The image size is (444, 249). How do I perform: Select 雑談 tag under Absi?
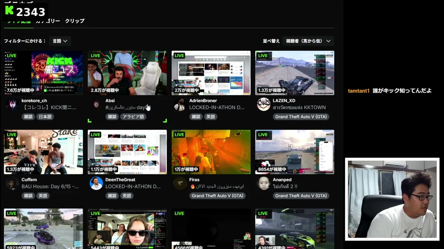(112, 117)
